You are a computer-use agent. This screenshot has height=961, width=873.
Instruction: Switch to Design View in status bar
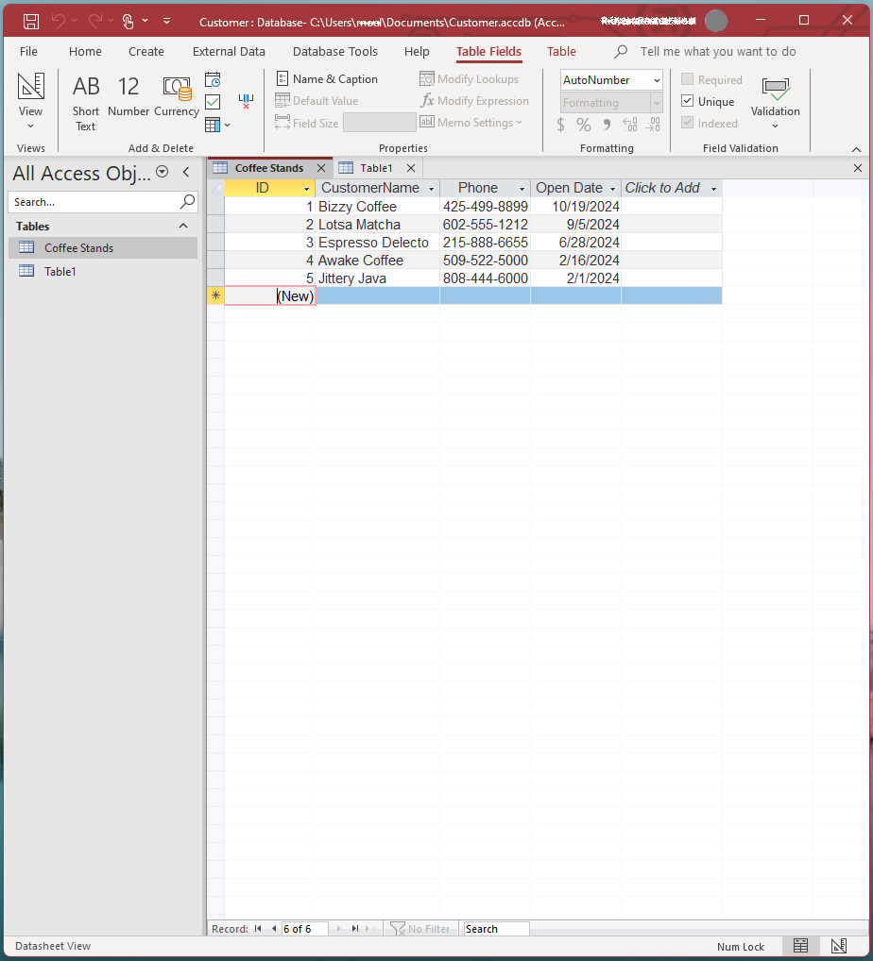(x=838, y=946)
